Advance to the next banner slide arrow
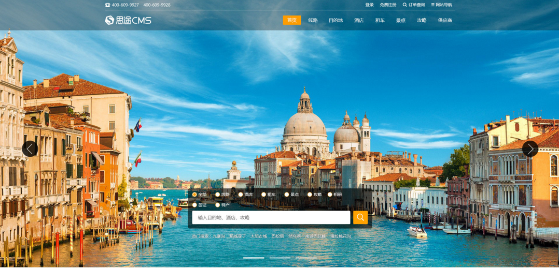 pyautogui.click(x=529, y=149)
